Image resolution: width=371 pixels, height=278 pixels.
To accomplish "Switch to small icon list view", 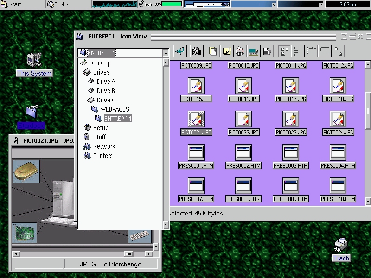I will (x=298, y=51).
